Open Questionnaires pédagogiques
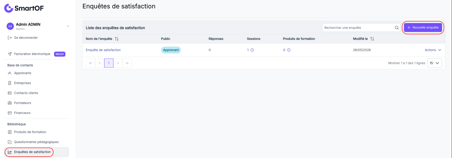The image size is (452, 158). coord(36,142)
